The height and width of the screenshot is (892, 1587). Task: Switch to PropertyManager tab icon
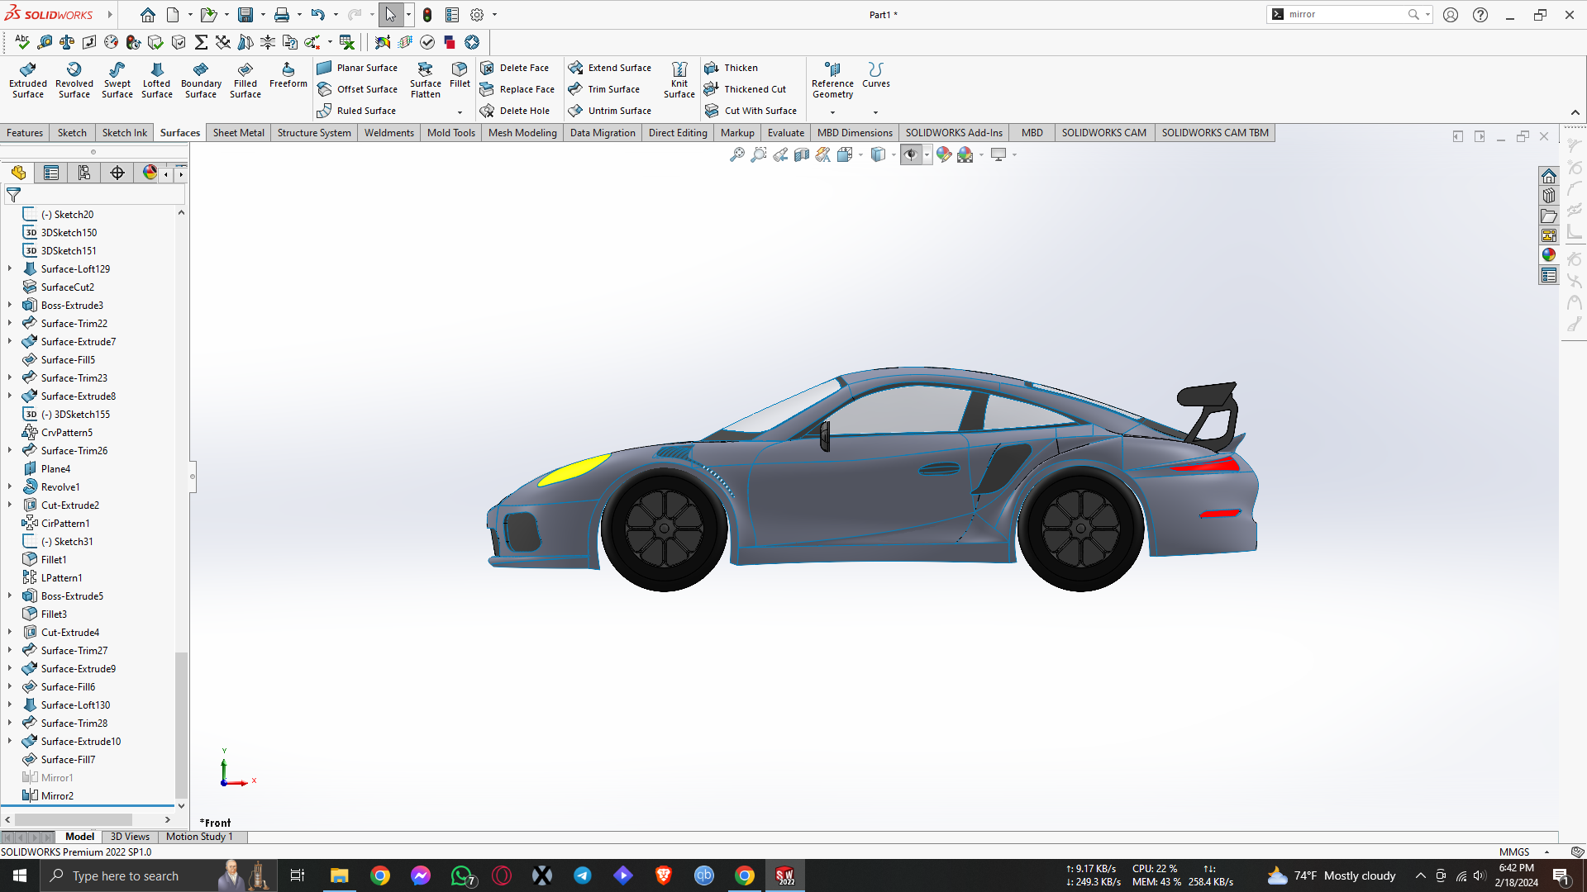click(x=51, y=173)
